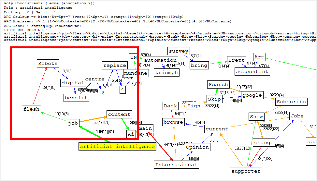Image resolution: width=317 pixels, height=181 pixels.
Task: Click the Sign node
Action: tap(194, 106)
